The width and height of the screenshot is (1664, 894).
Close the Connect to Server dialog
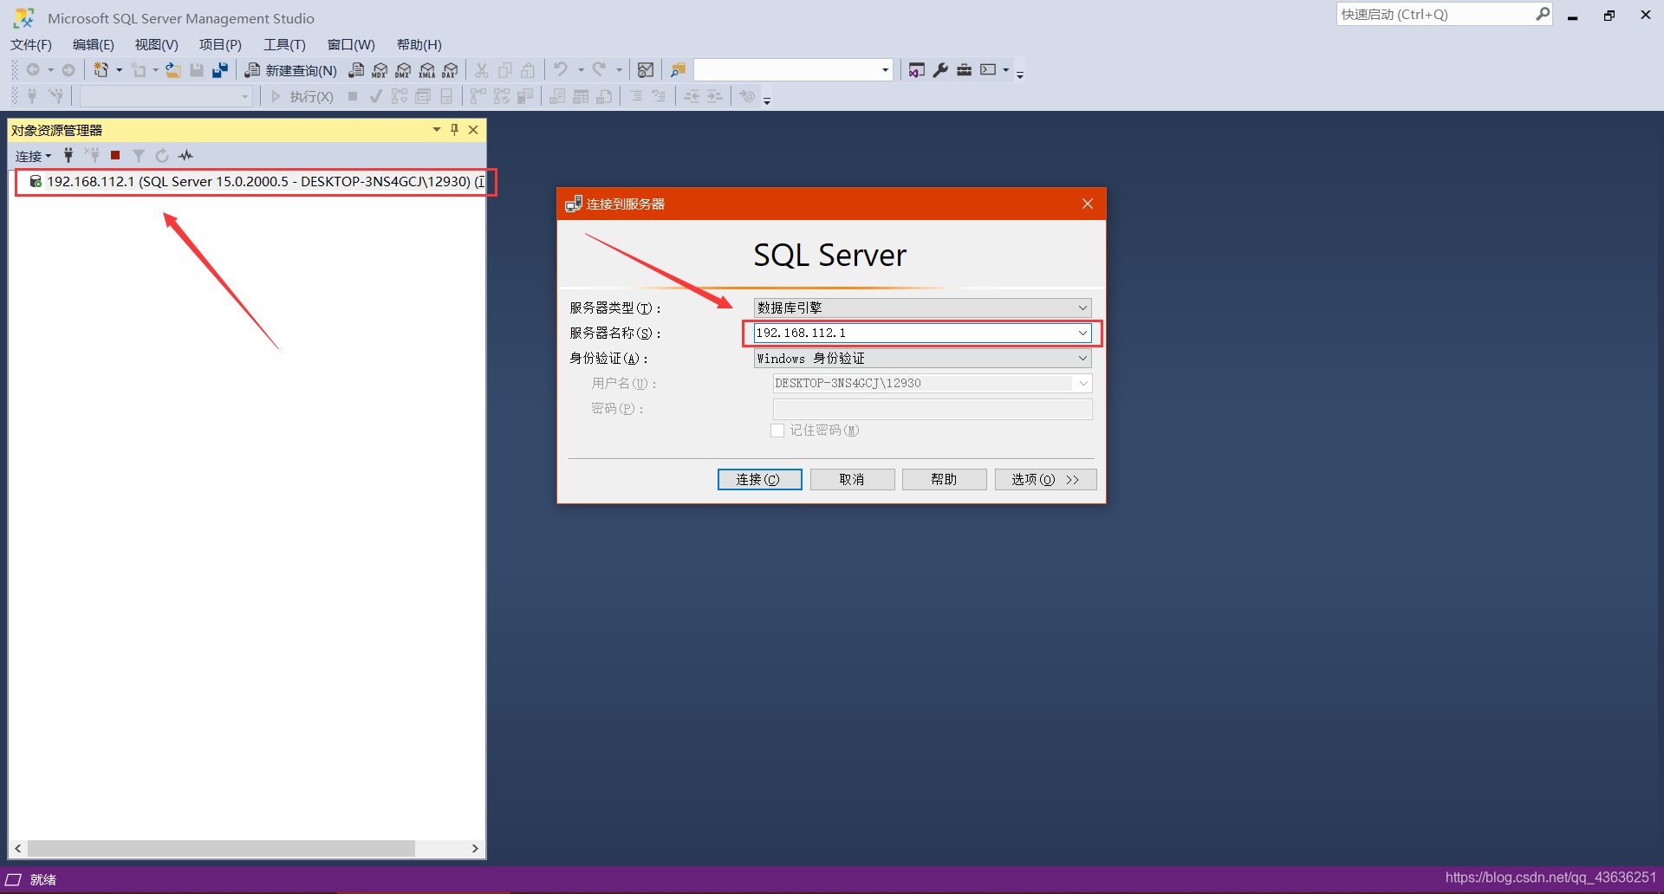(1088, 204)
